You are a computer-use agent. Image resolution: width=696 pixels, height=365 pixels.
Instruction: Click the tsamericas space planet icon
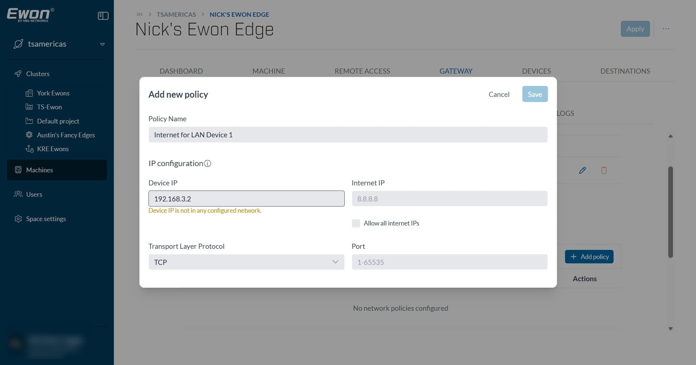pyautogui.click(x=18, y=44)
